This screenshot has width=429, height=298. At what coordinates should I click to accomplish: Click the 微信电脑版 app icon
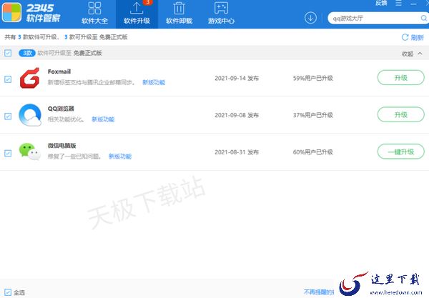[30, 152]
